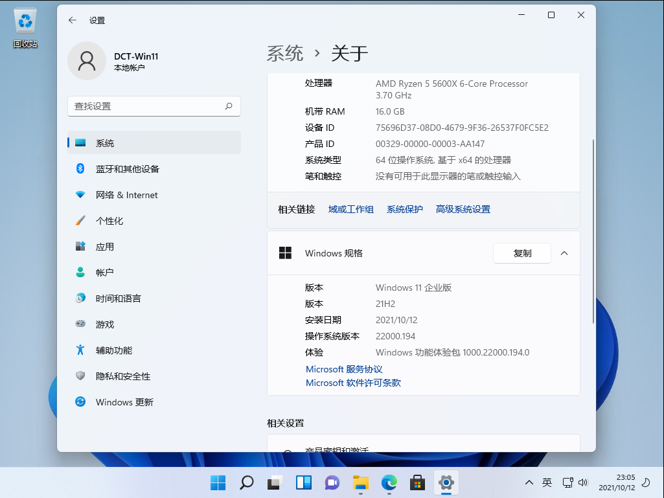
Task: Click the 16.0 GB RAM value
Action: [x=390, y=111]
